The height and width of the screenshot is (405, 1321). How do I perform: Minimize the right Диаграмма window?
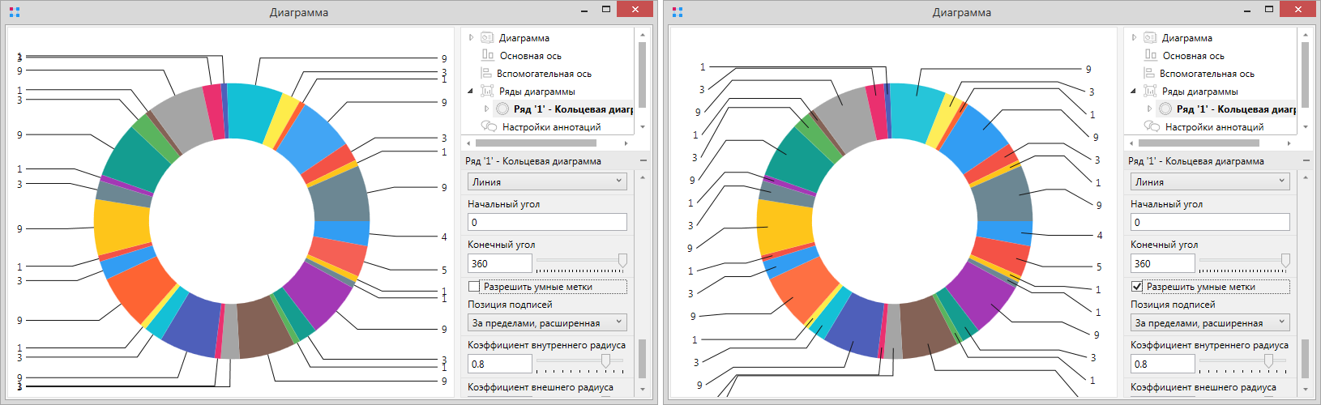pyautogui.click(x=1248, y=11)
